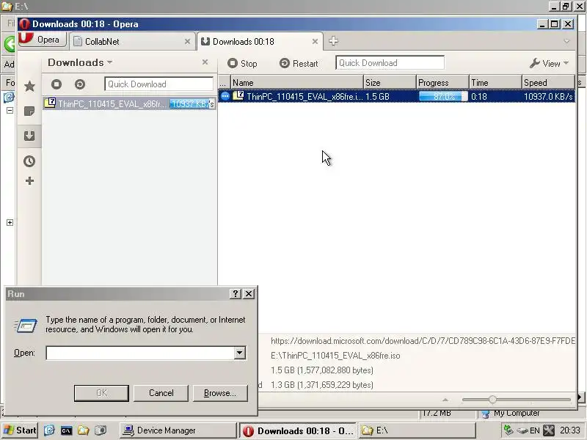The image size is (587, 440).
Task: Sort downloads by Name column
Action: click(x=296, y=83)
